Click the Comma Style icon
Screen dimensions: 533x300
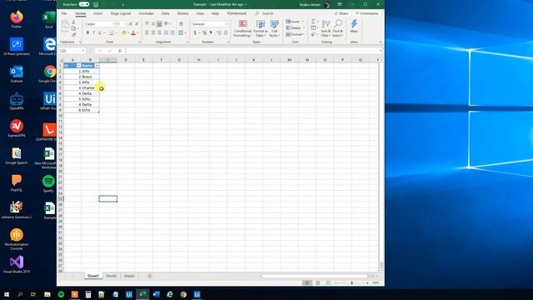[211, 32]
